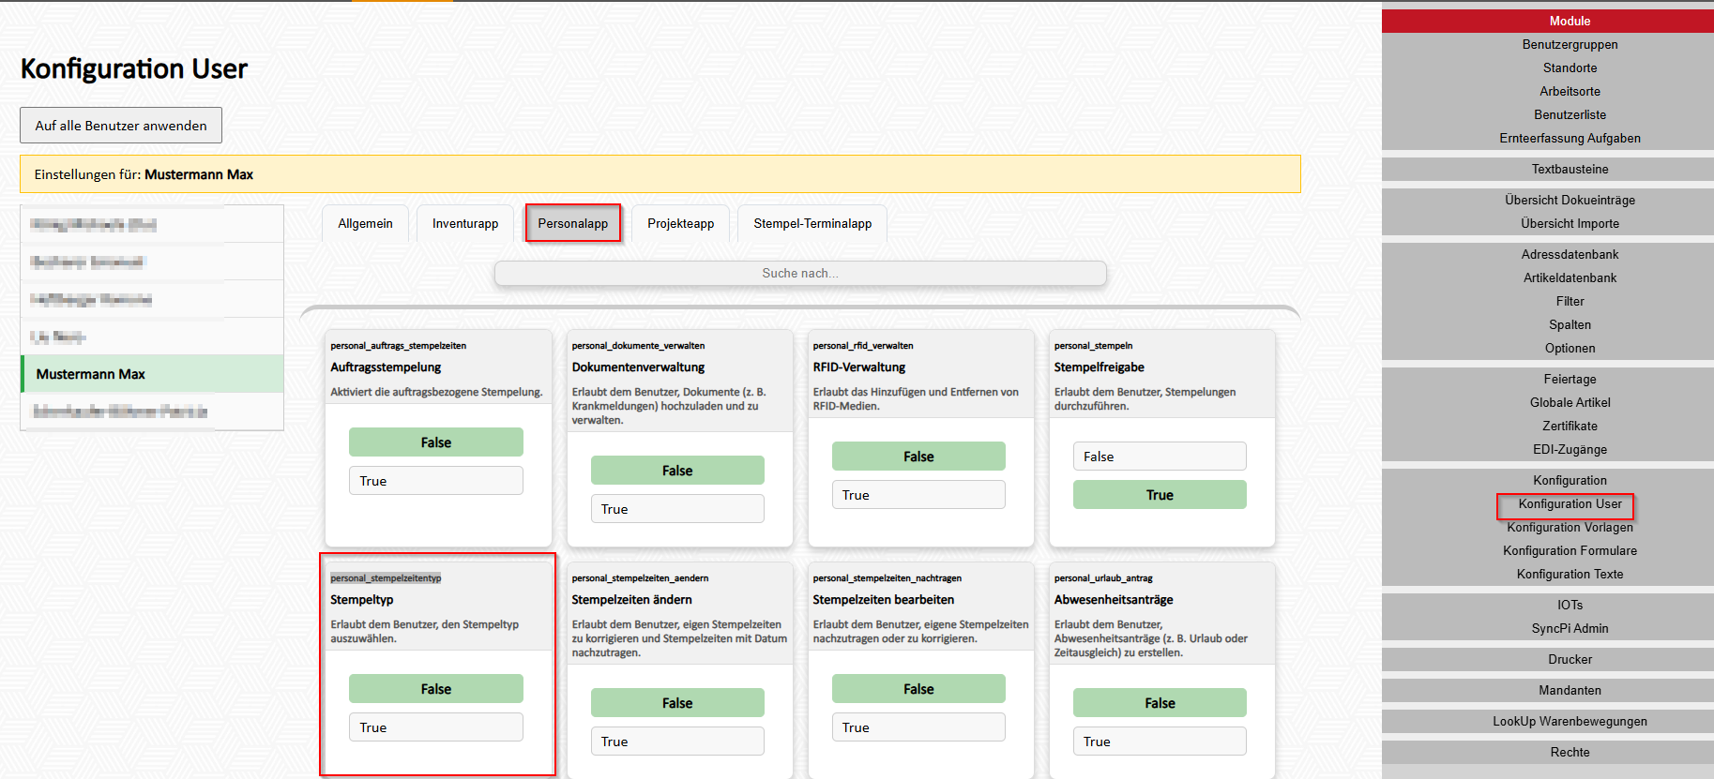1714x779 pixels.
Task: Set Abwesenheitsanträge to False
Action: tap(1160, 703)
